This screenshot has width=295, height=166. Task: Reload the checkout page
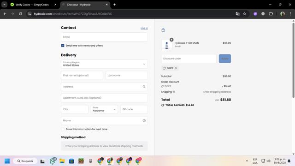coord(20,14)
